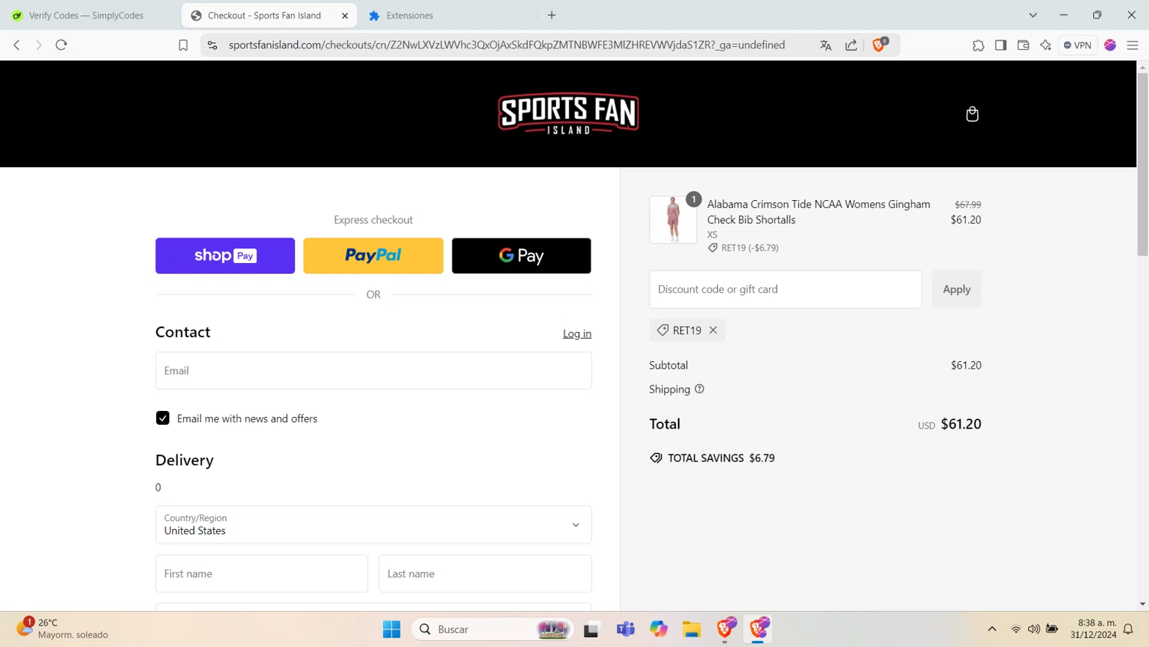Click the Sports Fan Island logo
The width and height of the screenshot is (1149, 647).
tap(568, 114)
